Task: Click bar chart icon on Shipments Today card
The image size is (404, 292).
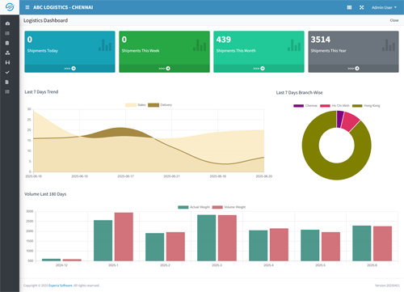Action: [105, 45]
